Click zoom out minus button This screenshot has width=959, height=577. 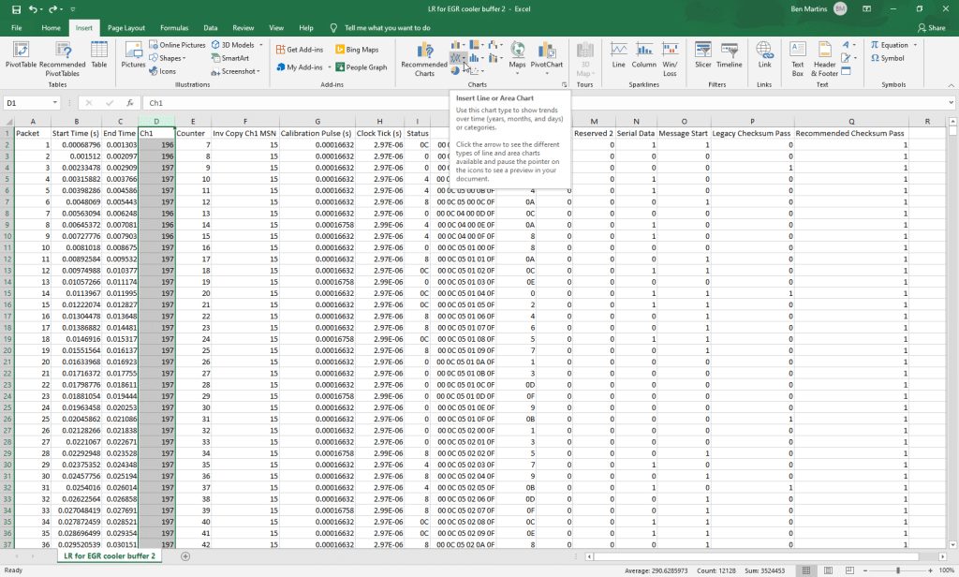pos(864,570)
